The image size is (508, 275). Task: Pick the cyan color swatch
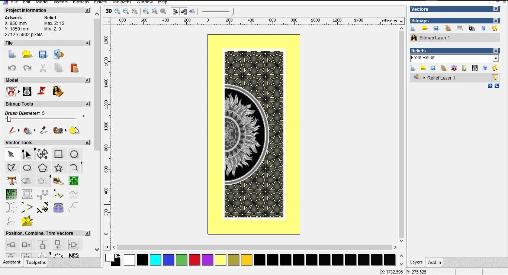pos(155,260)
